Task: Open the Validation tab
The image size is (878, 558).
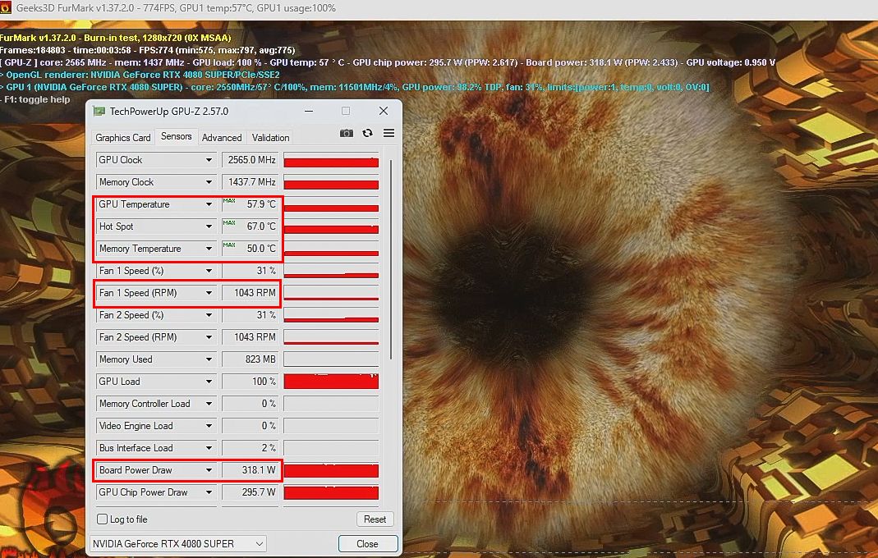Action: 270,138
